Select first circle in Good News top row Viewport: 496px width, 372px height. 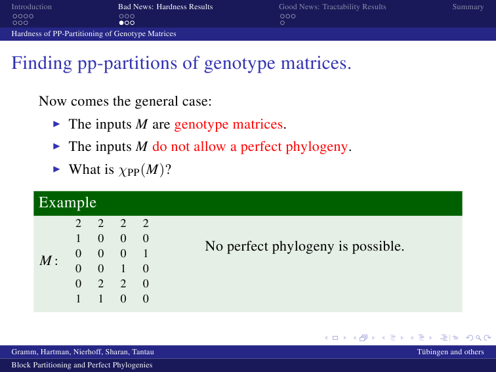tap(282, 16)
